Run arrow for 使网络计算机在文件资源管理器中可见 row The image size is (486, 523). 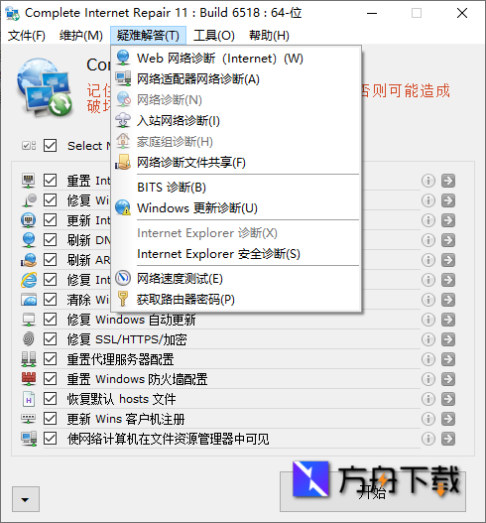point(448,439)
